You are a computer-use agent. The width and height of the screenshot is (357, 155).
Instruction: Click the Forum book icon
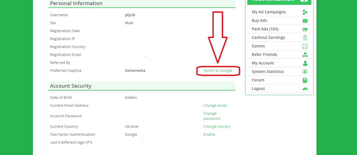click(x=305, y=80)
